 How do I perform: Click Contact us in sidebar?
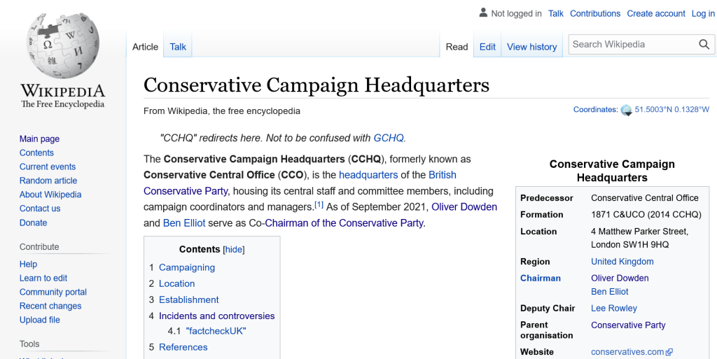40,209
